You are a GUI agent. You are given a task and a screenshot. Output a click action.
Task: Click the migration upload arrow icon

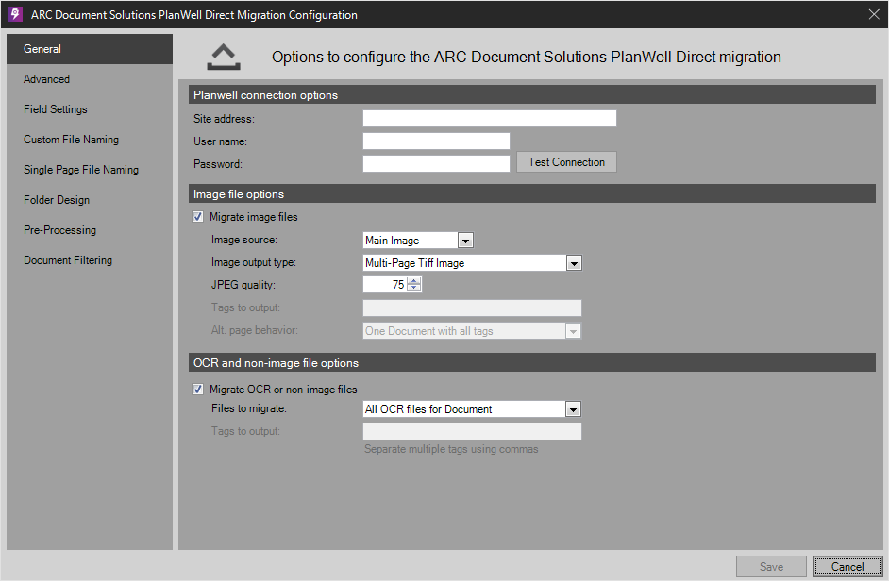click(224, 57)
